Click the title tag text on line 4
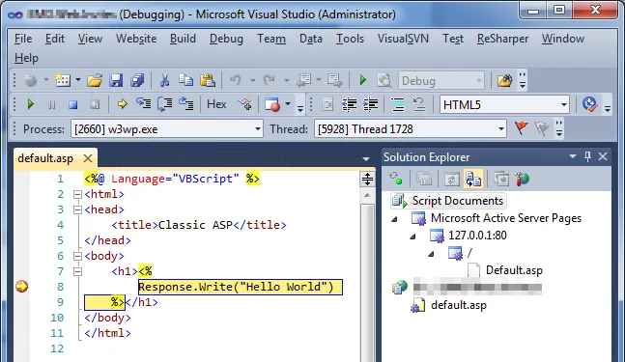Viewport: 625px width, 362px height. (199, 225)
